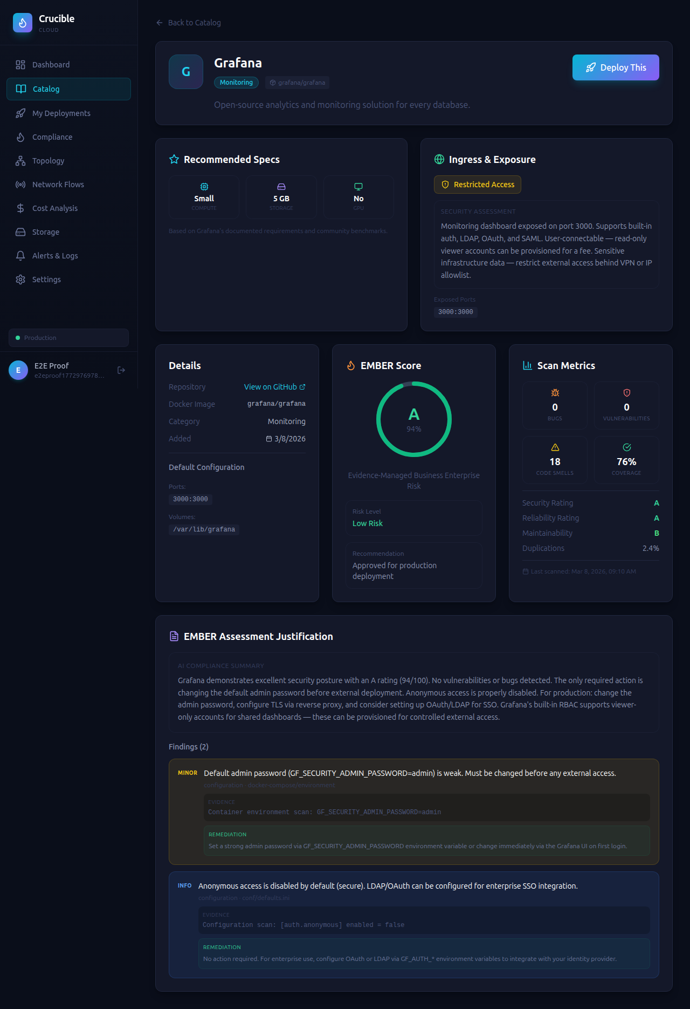The image size is (690, 1009).
Task: Click the Crucible flame logo icon
Action: click(x=23, y=23)
